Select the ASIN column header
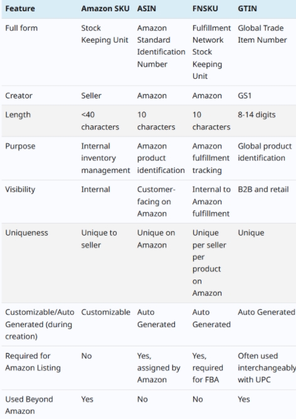Screen dimensions: 296x419 (x=146, y=9)
